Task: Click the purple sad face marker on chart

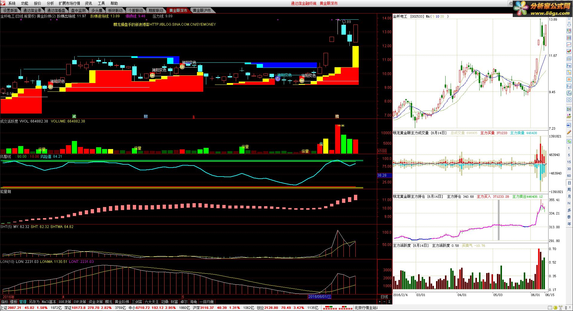Action: pyautogui.click(x=278, y=79)
